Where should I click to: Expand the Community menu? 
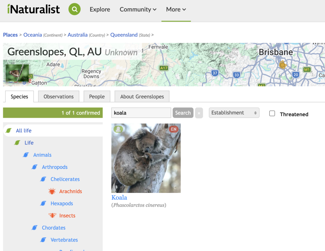click(138, 10)
